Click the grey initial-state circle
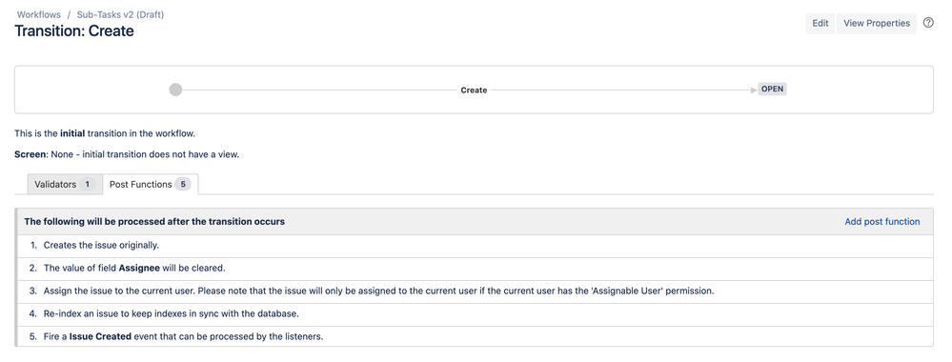 175,90
